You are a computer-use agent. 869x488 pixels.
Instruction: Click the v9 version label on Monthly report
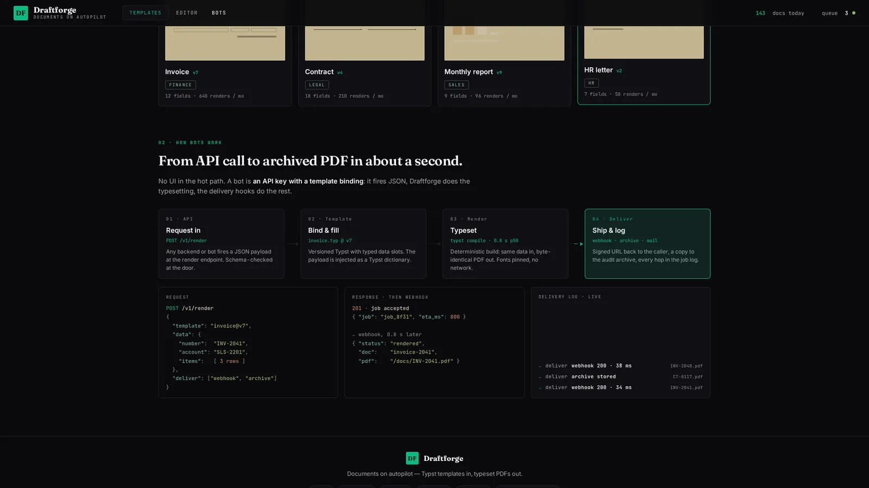click(x=499, y=73)
